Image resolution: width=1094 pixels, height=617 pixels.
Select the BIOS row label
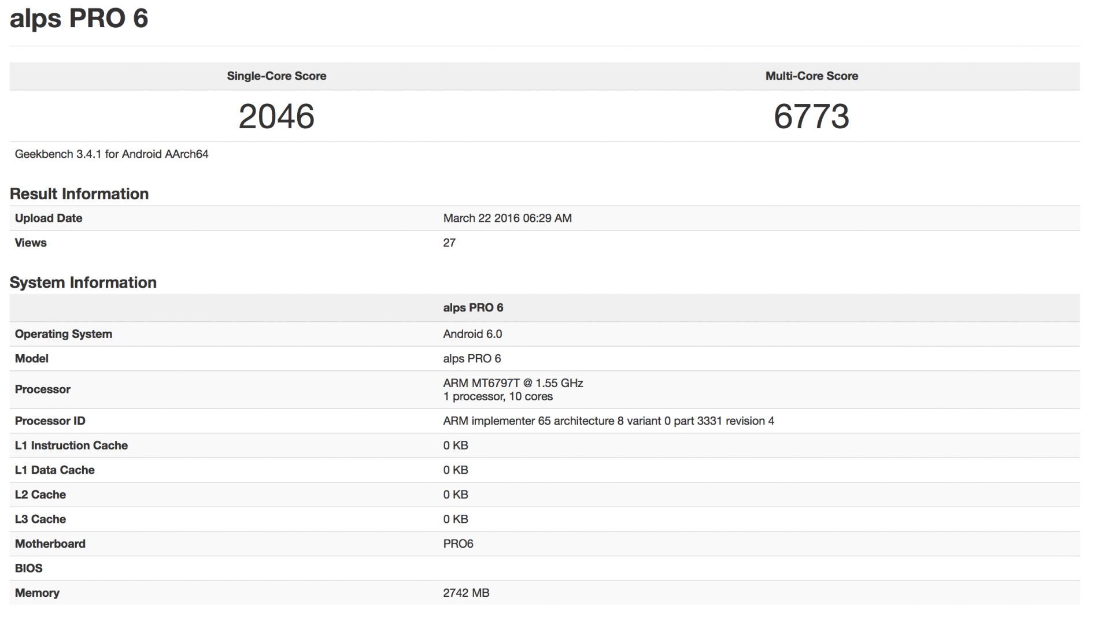coord(29,568)
